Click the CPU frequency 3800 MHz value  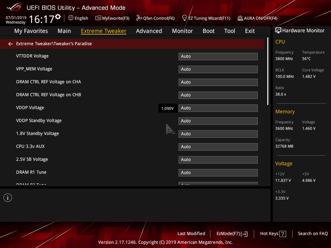tap(284, 59)
